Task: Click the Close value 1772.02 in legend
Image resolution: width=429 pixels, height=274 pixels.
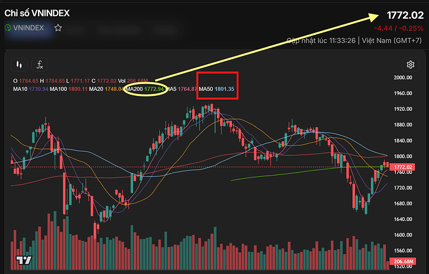Action: tap(107, 81)
